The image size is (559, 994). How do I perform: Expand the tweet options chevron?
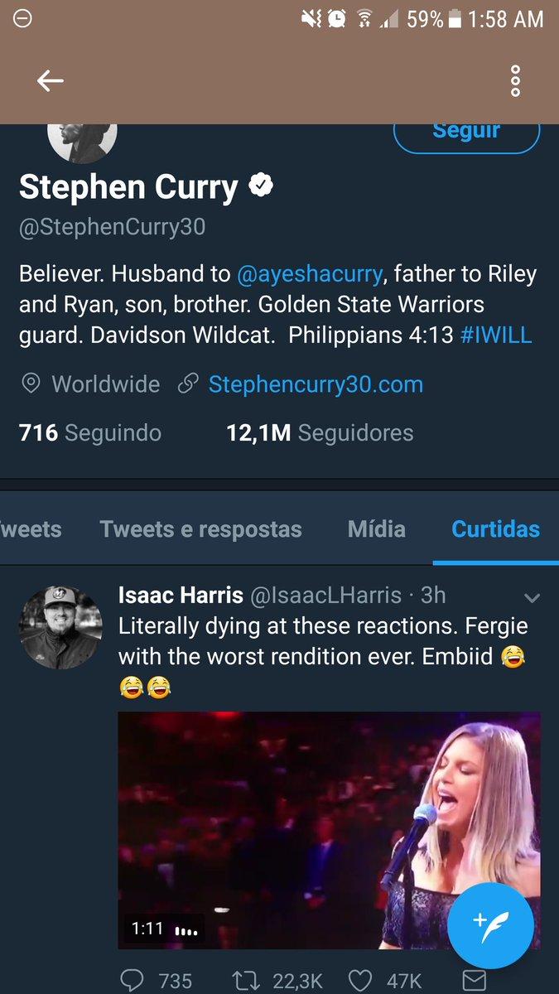pos(532,597)
